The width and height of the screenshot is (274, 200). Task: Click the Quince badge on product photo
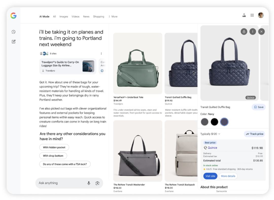coord(251,98)
